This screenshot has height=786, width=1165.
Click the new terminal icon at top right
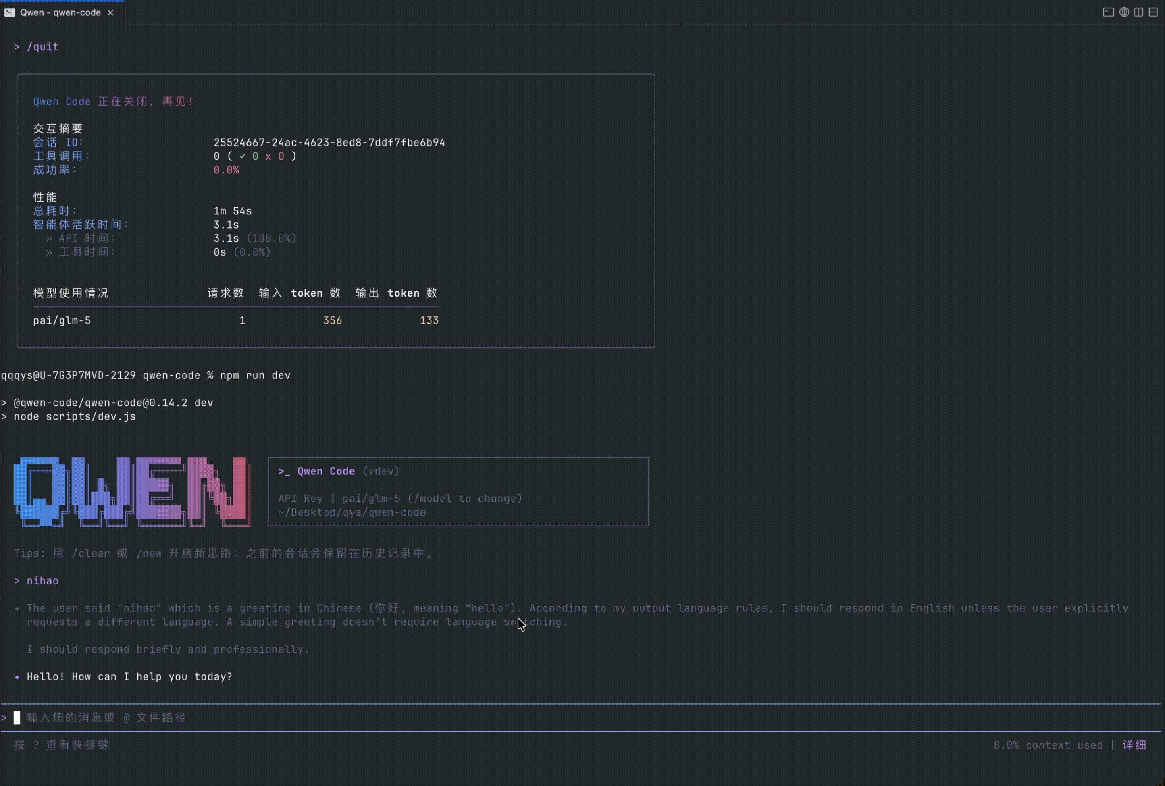(x=1108, y=12)
